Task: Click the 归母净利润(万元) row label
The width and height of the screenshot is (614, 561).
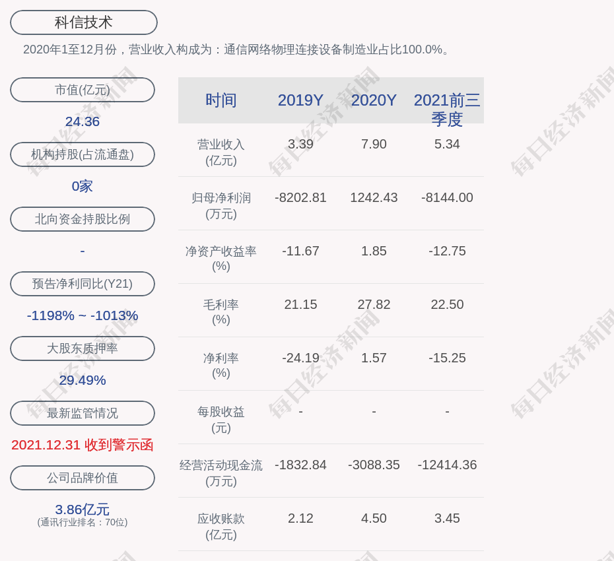Action: click(221, 206)
